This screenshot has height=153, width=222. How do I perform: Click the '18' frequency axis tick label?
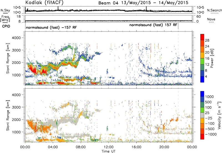pyautogui.click(x=19, y=17)
